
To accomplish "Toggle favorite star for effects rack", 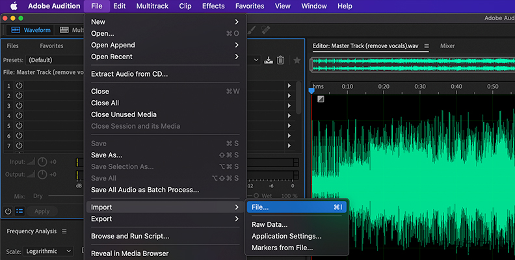I will point(297,60).
